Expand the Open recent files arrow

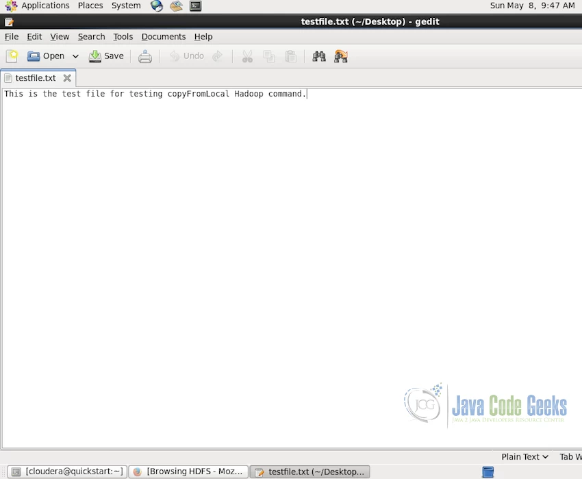click(75, 56)
